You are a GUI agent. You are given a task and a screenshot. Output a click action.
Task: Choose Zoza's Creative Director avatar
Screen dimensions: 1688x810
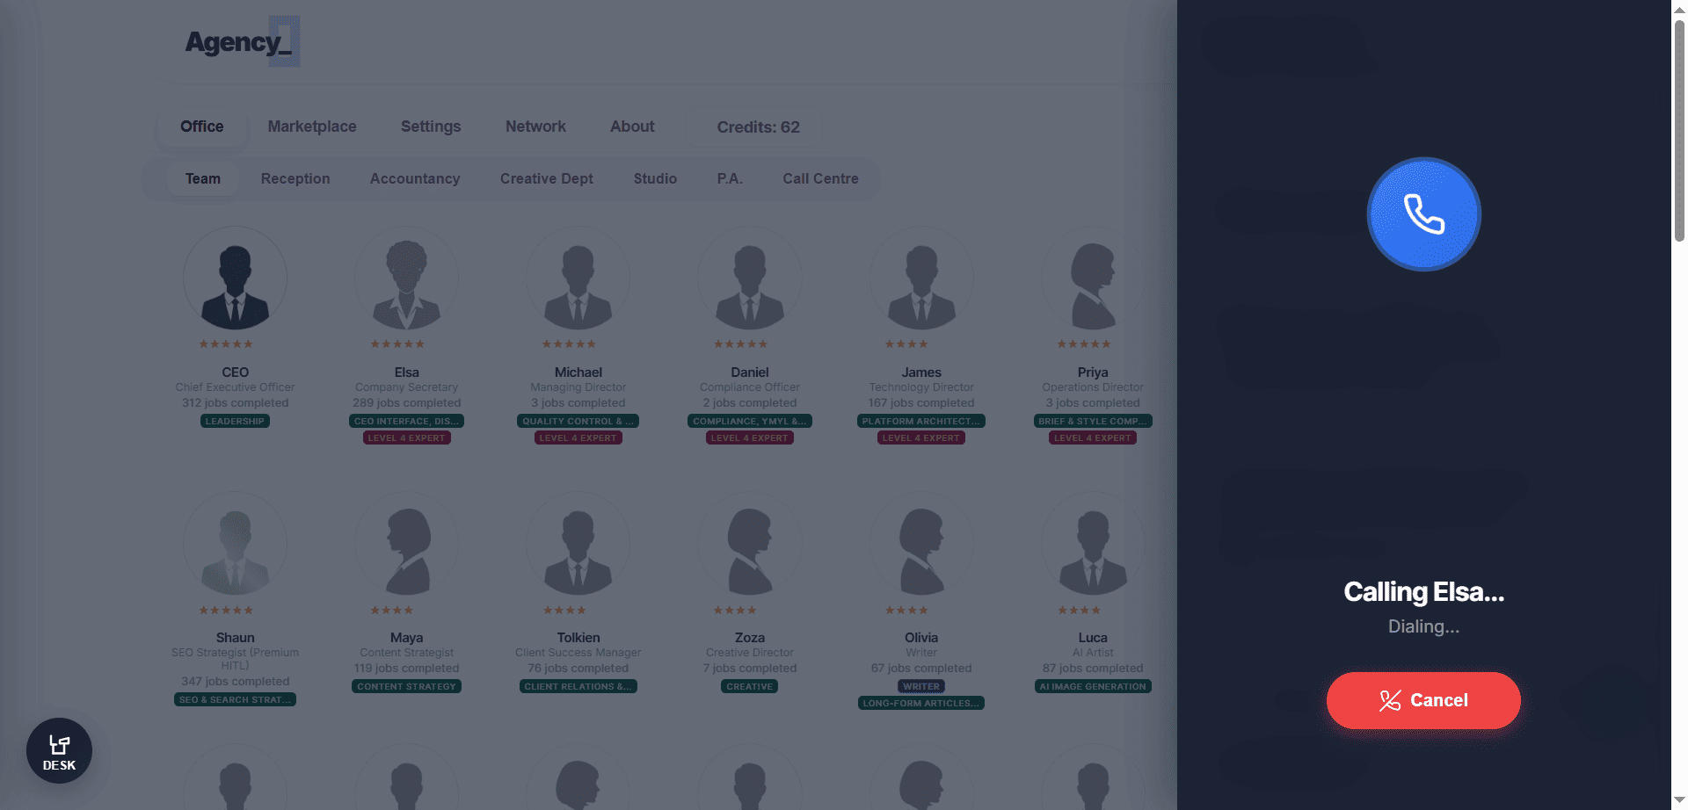749,545
